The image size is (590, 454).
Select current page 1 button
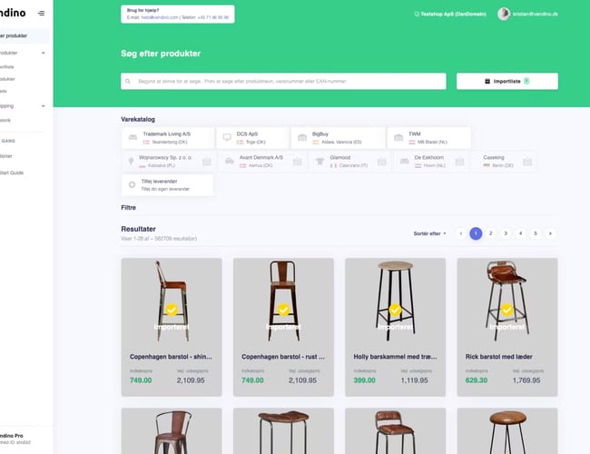click(476, 233)
